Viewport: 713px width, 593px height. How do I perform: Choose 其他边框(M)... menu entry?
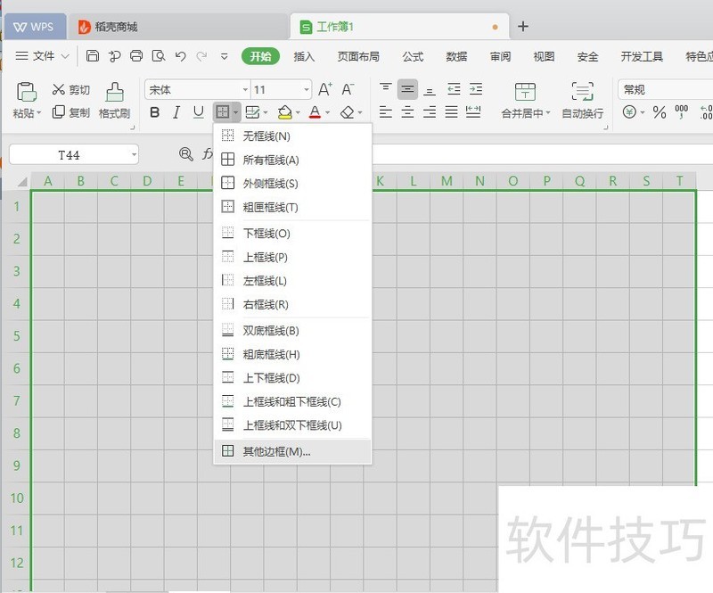pyautogui.click(x=276, y=451)
